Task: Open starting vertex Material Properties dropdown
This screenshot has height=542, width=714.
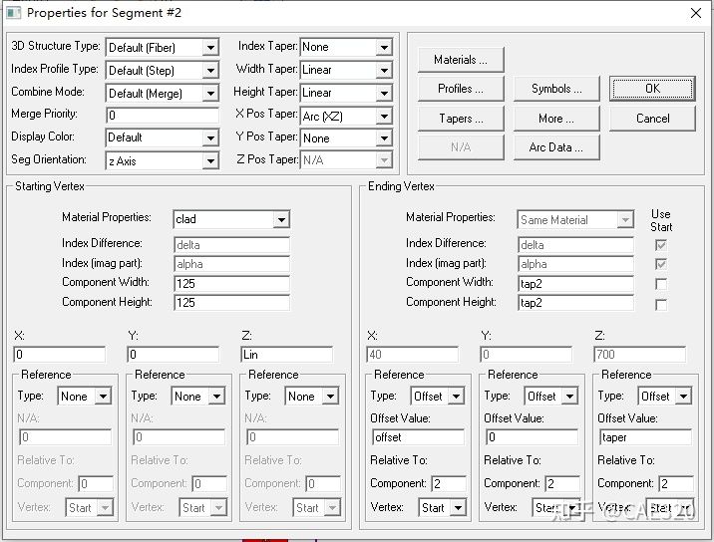Action: pos(231,219)
